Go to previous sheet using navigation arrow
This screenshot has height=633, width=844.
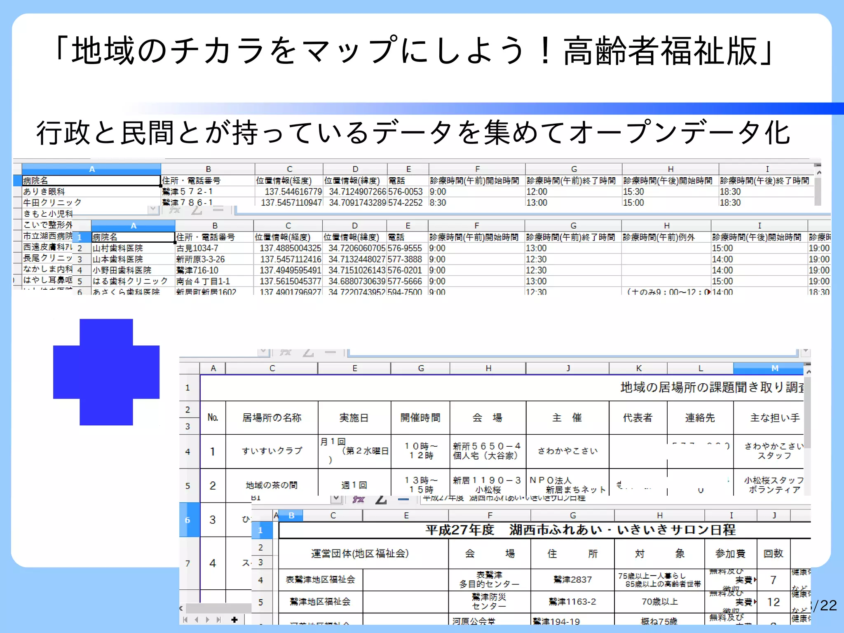[197, 619]
